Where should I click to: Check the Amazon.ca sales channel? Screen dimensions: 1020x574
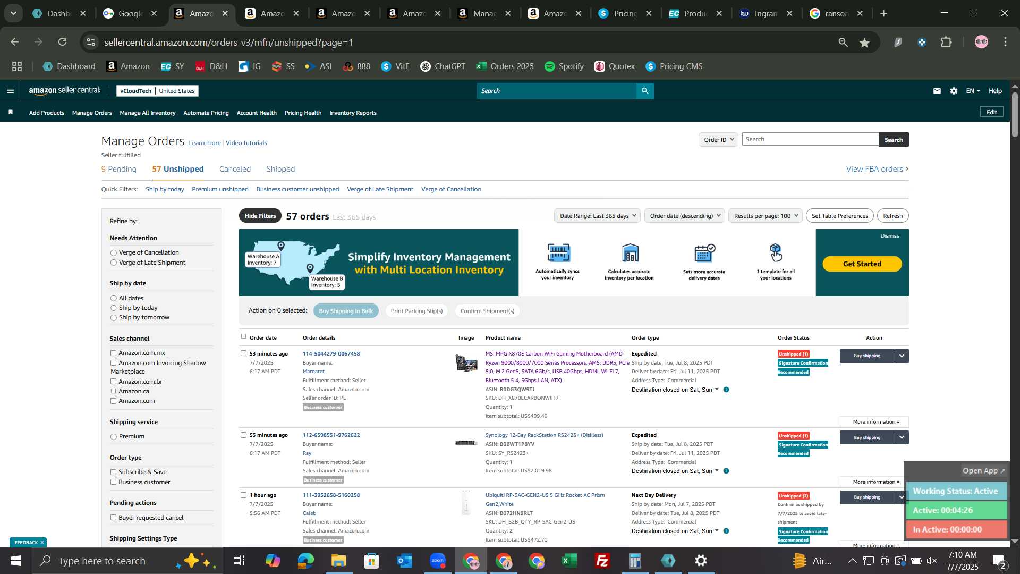click(113, 391)
